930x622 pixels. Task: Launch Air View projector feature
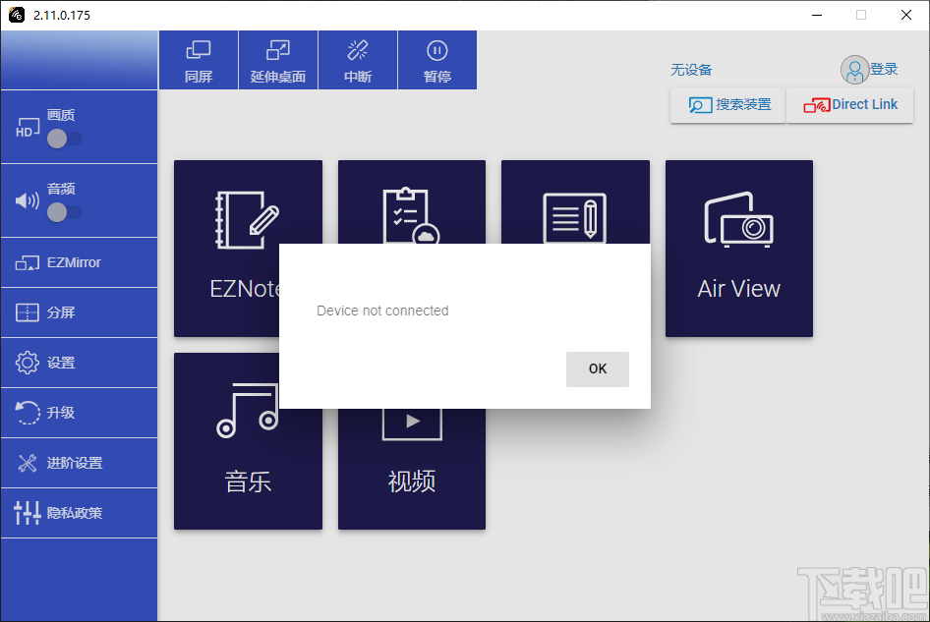(738, 248)
